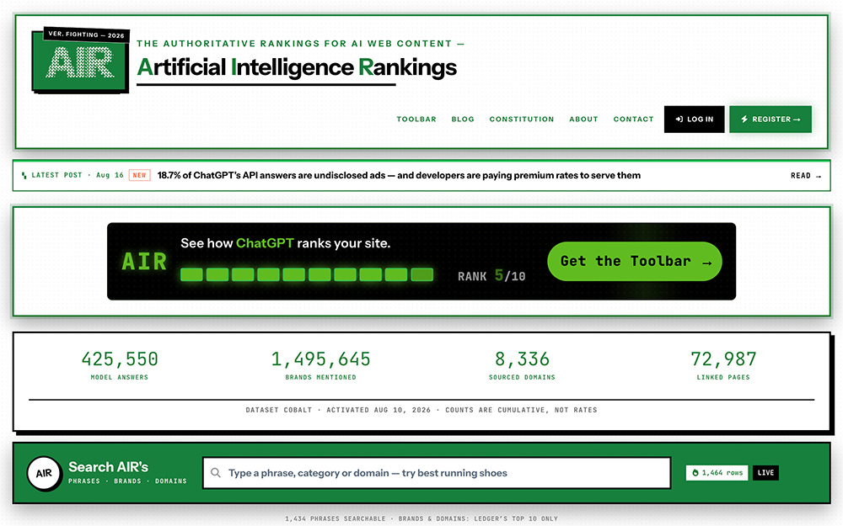Click the Register button
The width and height of the screenshot is (843, 526).
click(x=771, y=120)
